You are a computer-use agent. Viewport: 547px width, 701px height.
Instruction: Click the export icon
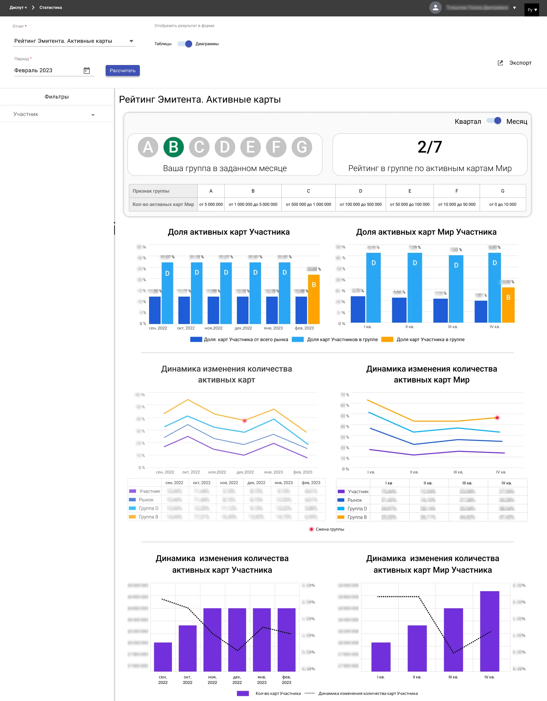[x=500, y=63]
